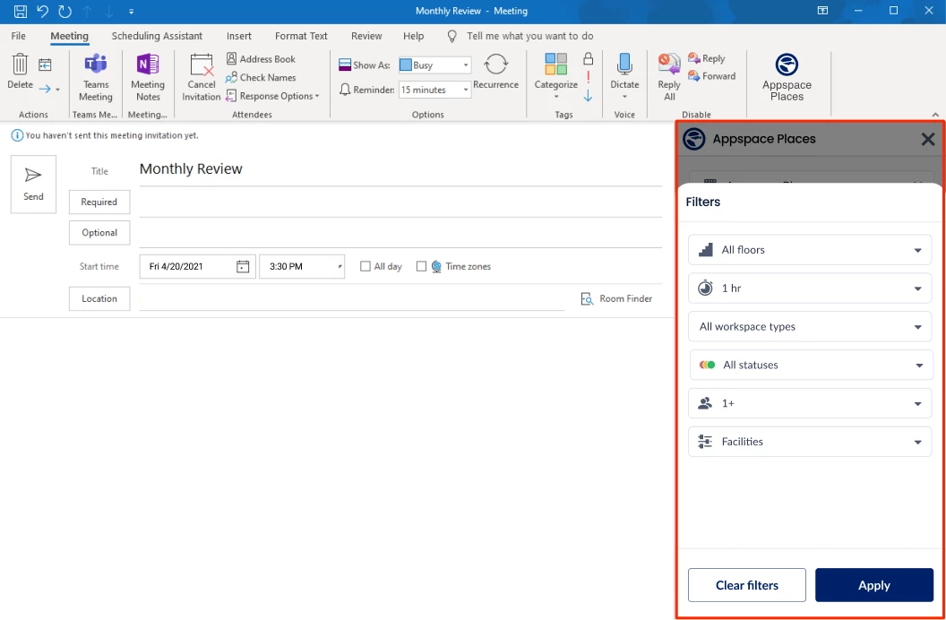The image size is (946, 620).
Task: Apply the selected filters
Action: point(874,585)
